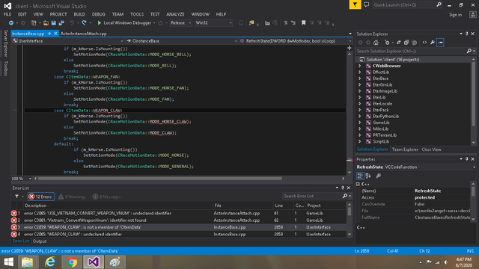Click the View Code icon in Solution Explorer

pyautogui.click(x=424, y=43)
